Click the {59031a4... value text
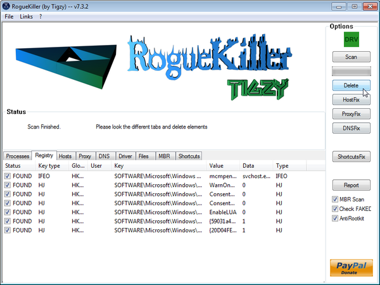The image size is (380, 285). [x=222, y=221]
